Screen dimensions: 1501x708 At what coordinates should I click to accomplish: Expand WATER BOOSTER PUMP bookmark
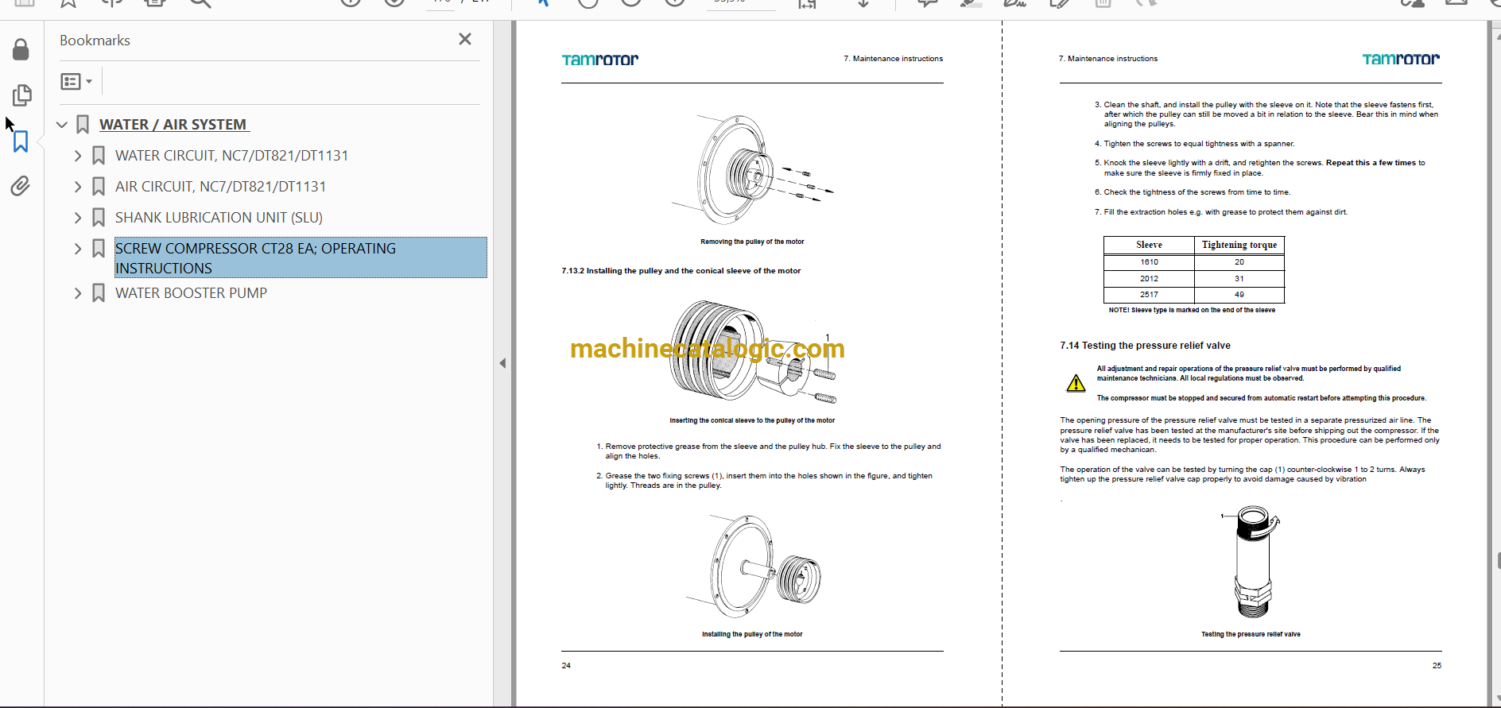[78, 293]
